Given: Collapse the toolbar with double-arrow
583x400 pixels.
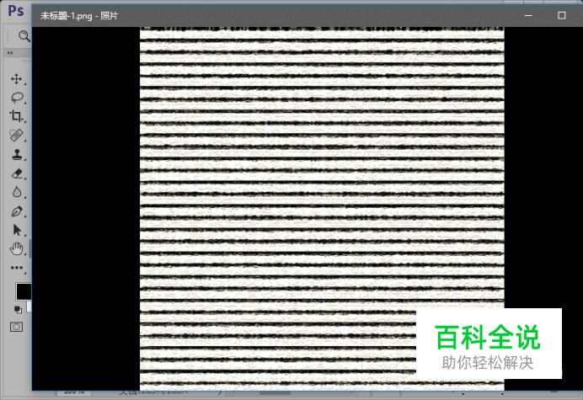Looking at the screenshot, I should tap(10, 53).
